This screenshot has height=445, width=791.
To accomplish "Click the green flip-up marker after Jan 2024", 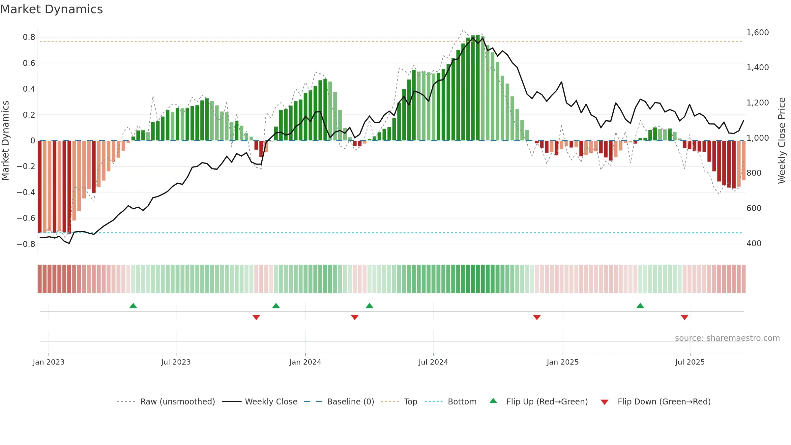I will pos(369,306).
